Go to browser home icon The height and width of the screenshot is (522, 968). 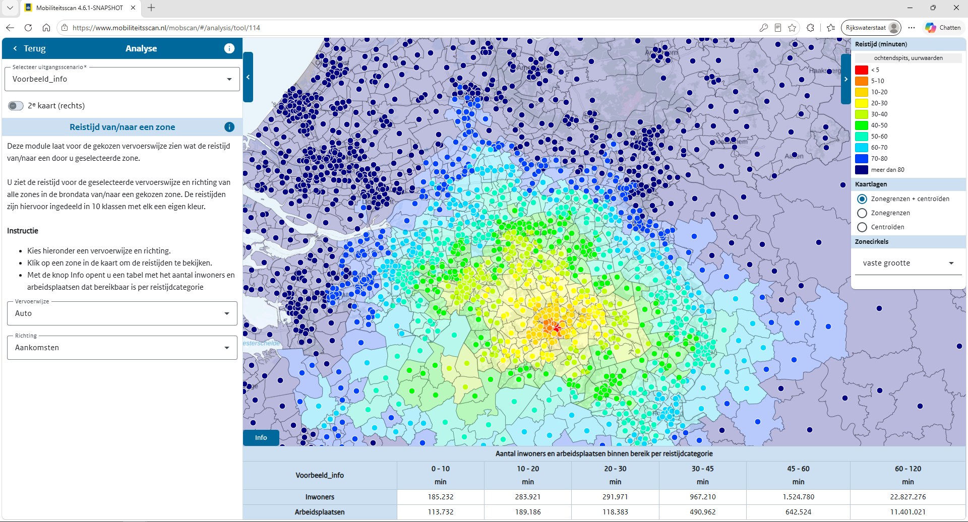click(46, 28)
